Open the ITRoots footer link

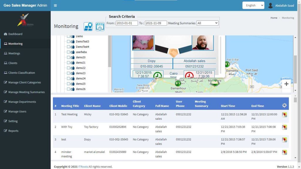83,167
